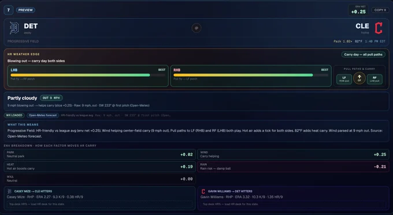Click the BEST tag on the LHB card
This screenshot has width=393, height=215.
pos(162,70)
